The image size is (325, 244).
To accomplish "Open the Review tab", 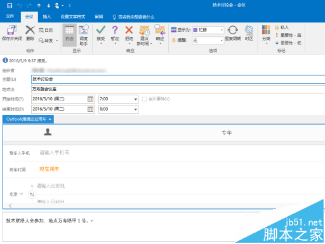I will [99, 17].
